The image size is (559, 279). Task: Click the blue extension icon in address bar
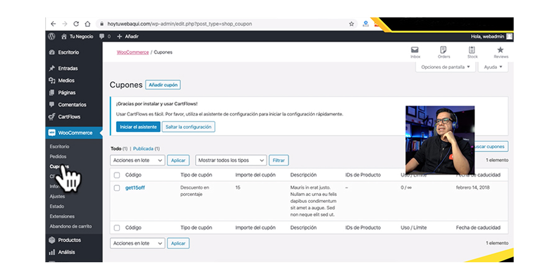coord(365,24)
